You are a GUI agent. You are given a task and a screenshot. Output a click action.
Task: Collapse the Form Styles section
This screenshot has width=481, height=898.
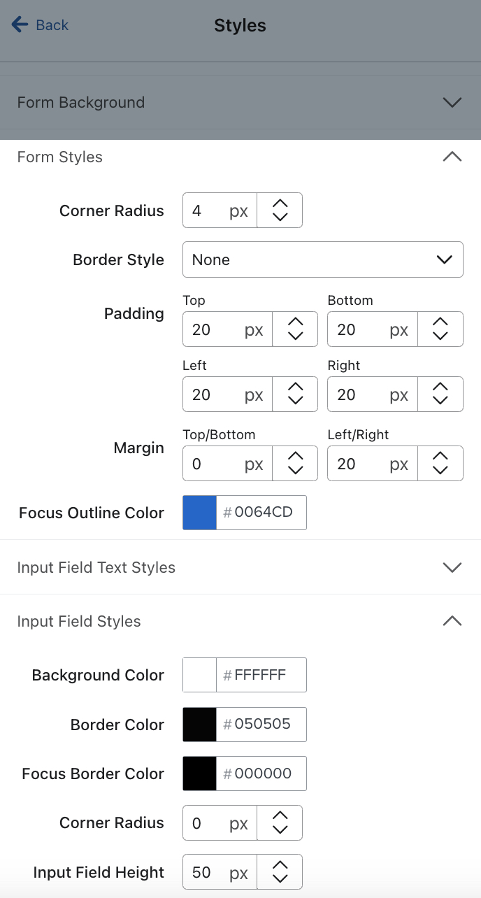coord(452,157)
